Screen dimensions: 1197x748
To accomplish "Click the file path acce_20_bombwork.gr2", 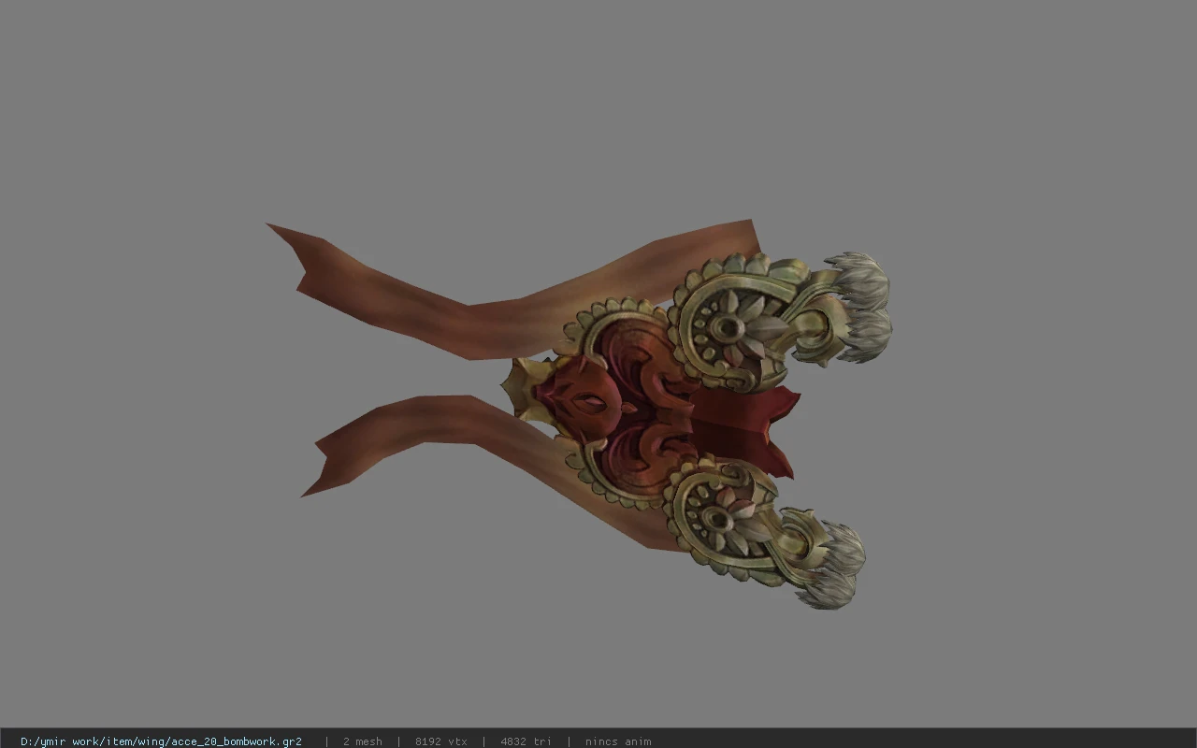I will coord(161,741).
